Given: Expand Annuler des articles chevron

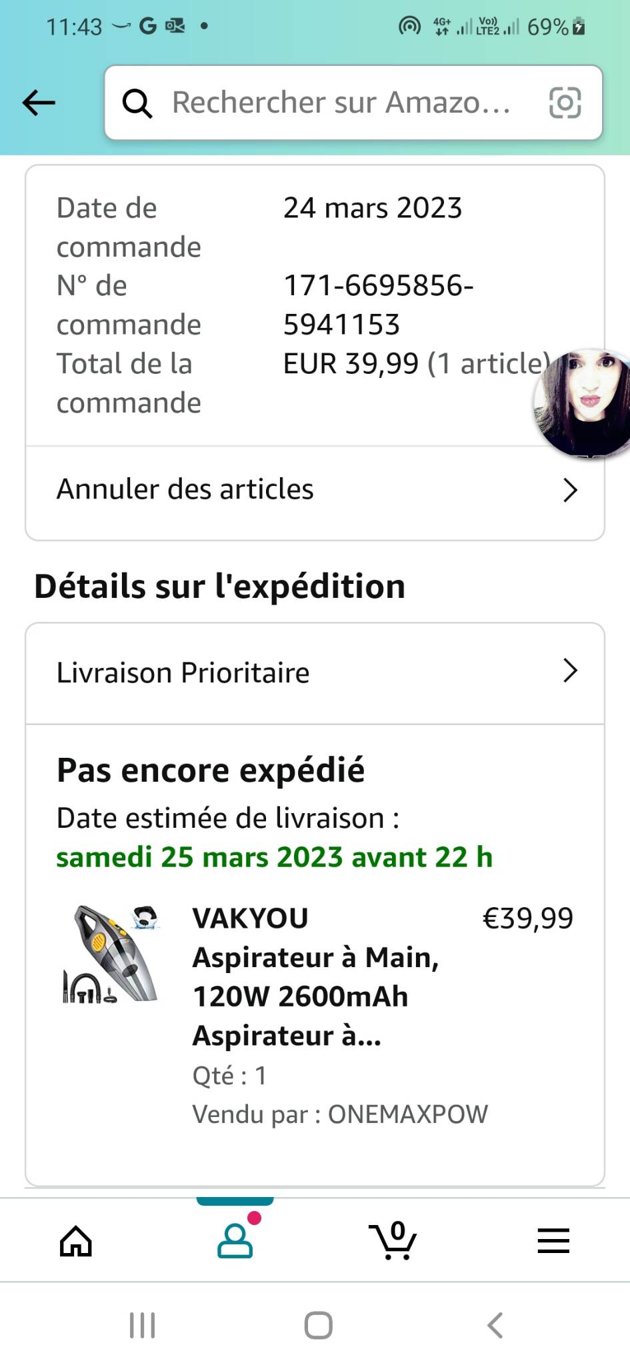Looking at the screenshot, I should click(x=570, y=490).
